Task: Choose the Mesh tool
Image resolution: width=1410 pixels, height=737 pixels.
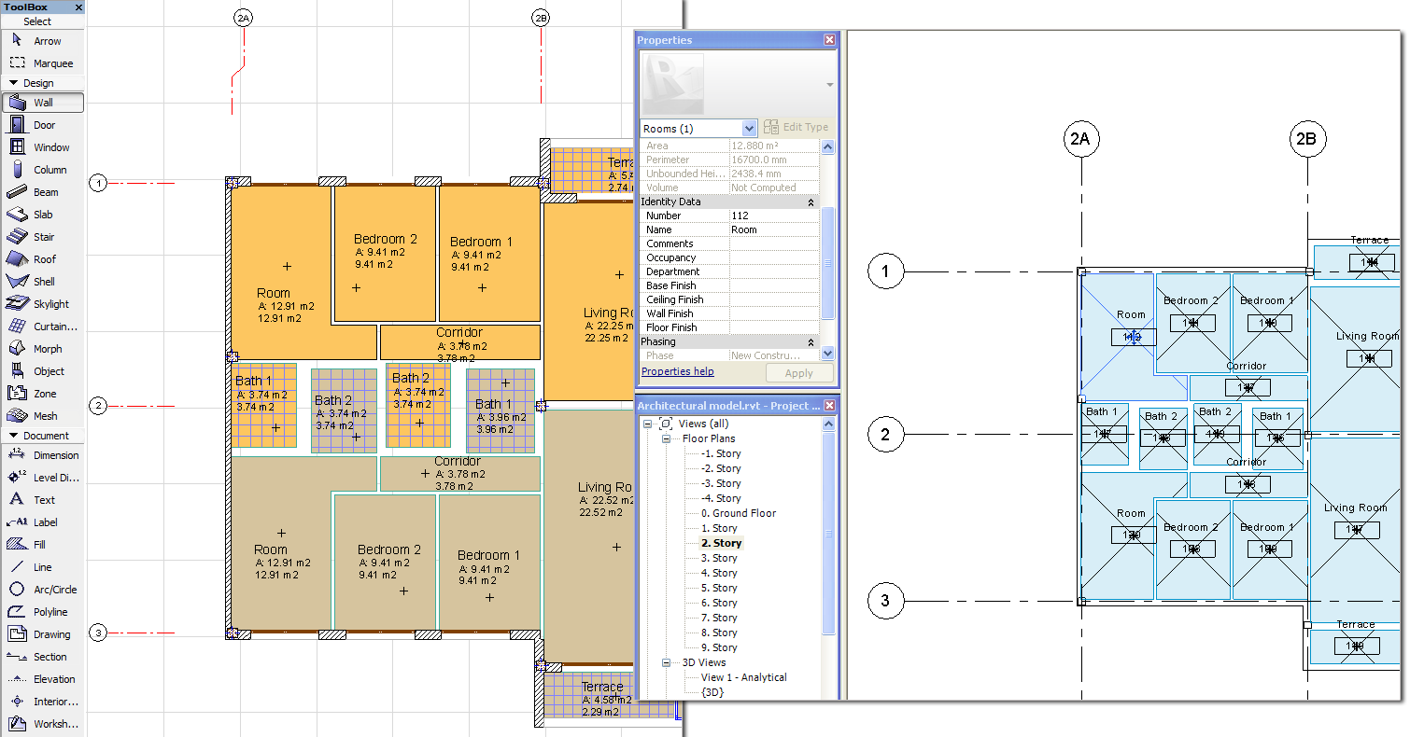Action: (x=43, y=416)
